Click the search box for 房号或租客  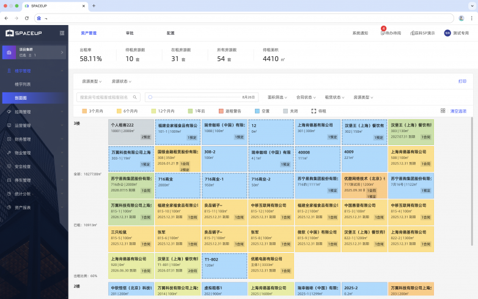coord(108,97)
